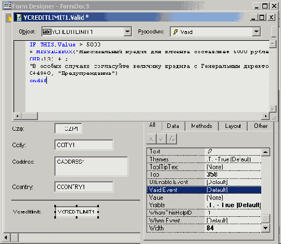Close the Form Designer window
Image resolution: width=281 pixels, height=244 pixels.
pyautogui.click(x=274, y=6)
